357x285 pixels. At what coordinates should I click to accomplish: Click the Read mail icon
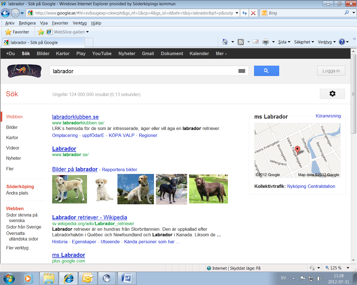pos(255,42)
